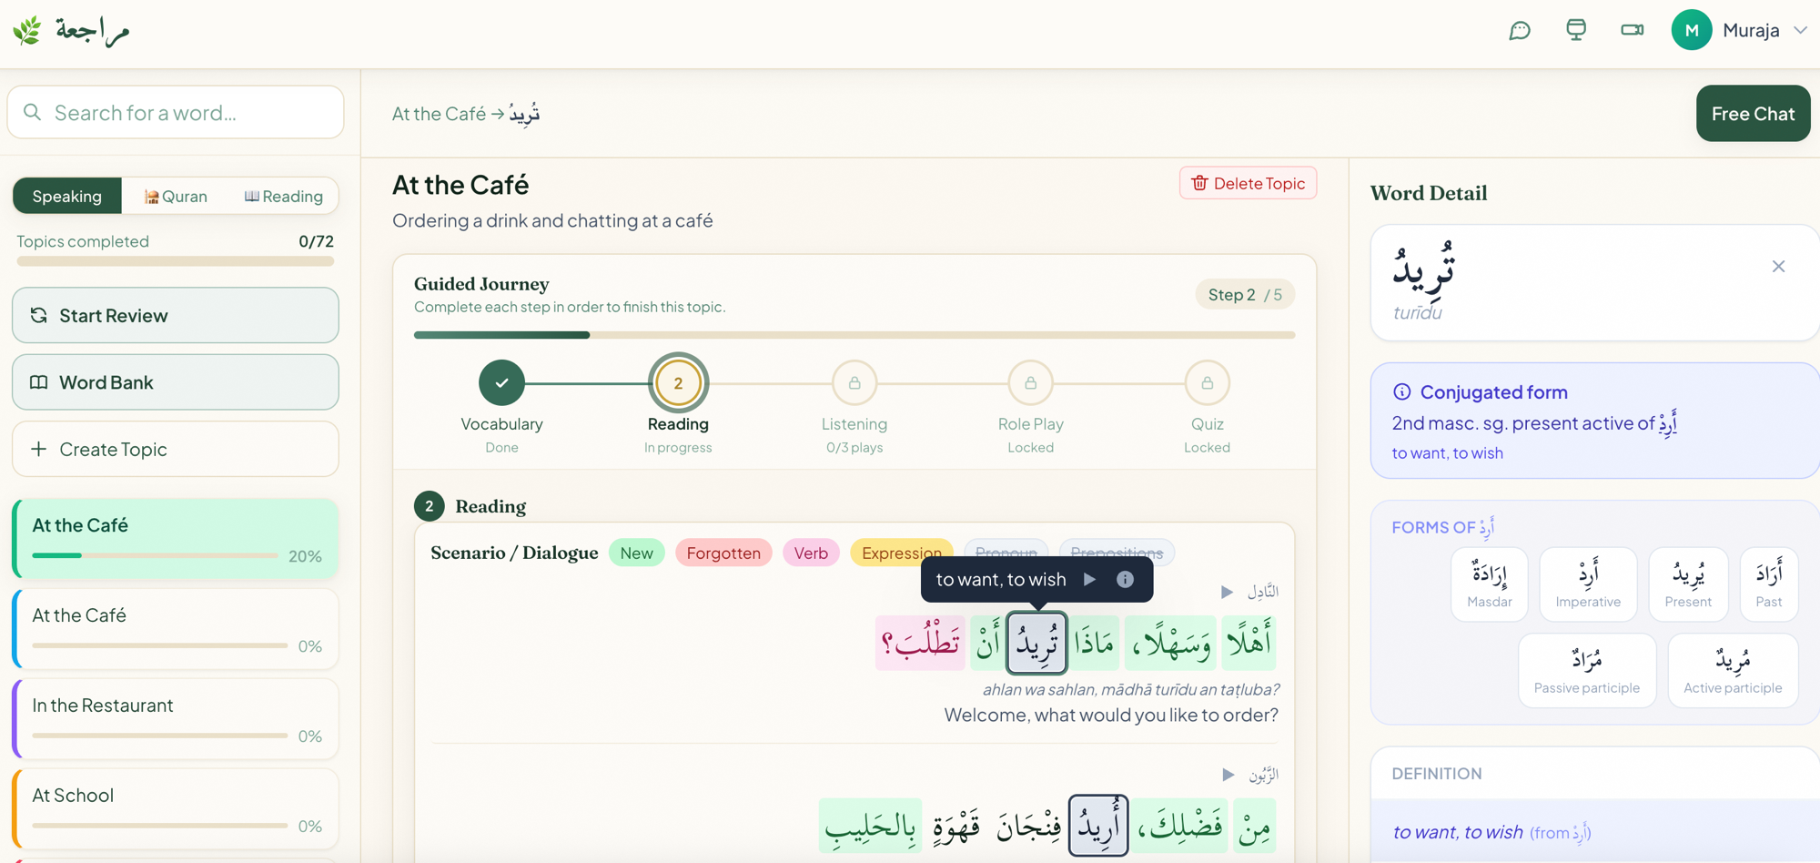Click the Conjugated form info icon

(1401, 391)
